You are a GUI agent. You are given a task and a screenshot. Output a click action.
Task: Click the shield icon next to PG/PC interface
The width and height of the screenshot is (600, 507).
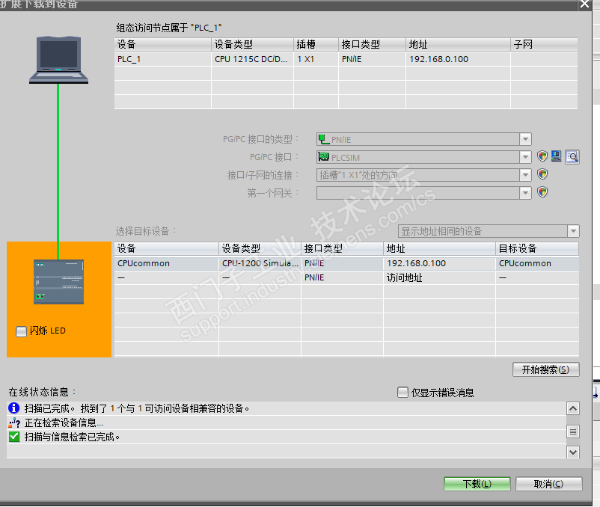tap(542, 156)
